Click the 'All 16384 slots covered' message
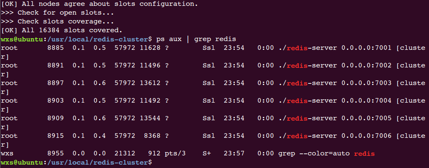This screenshot has width=429, height=168. coord(61,30)
